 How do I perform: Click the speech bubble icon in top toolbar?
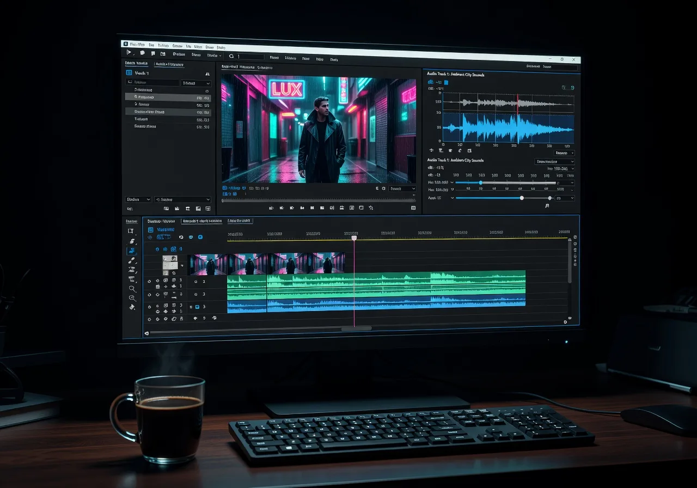[142, 53]
